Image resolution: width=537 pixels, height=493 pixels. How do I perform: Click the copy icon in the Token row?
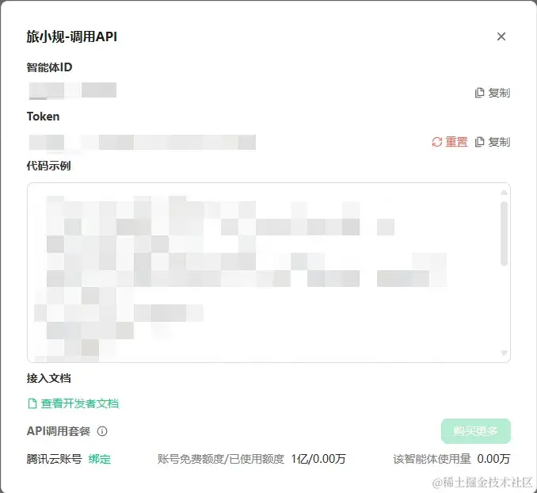(x=479, y=142)
